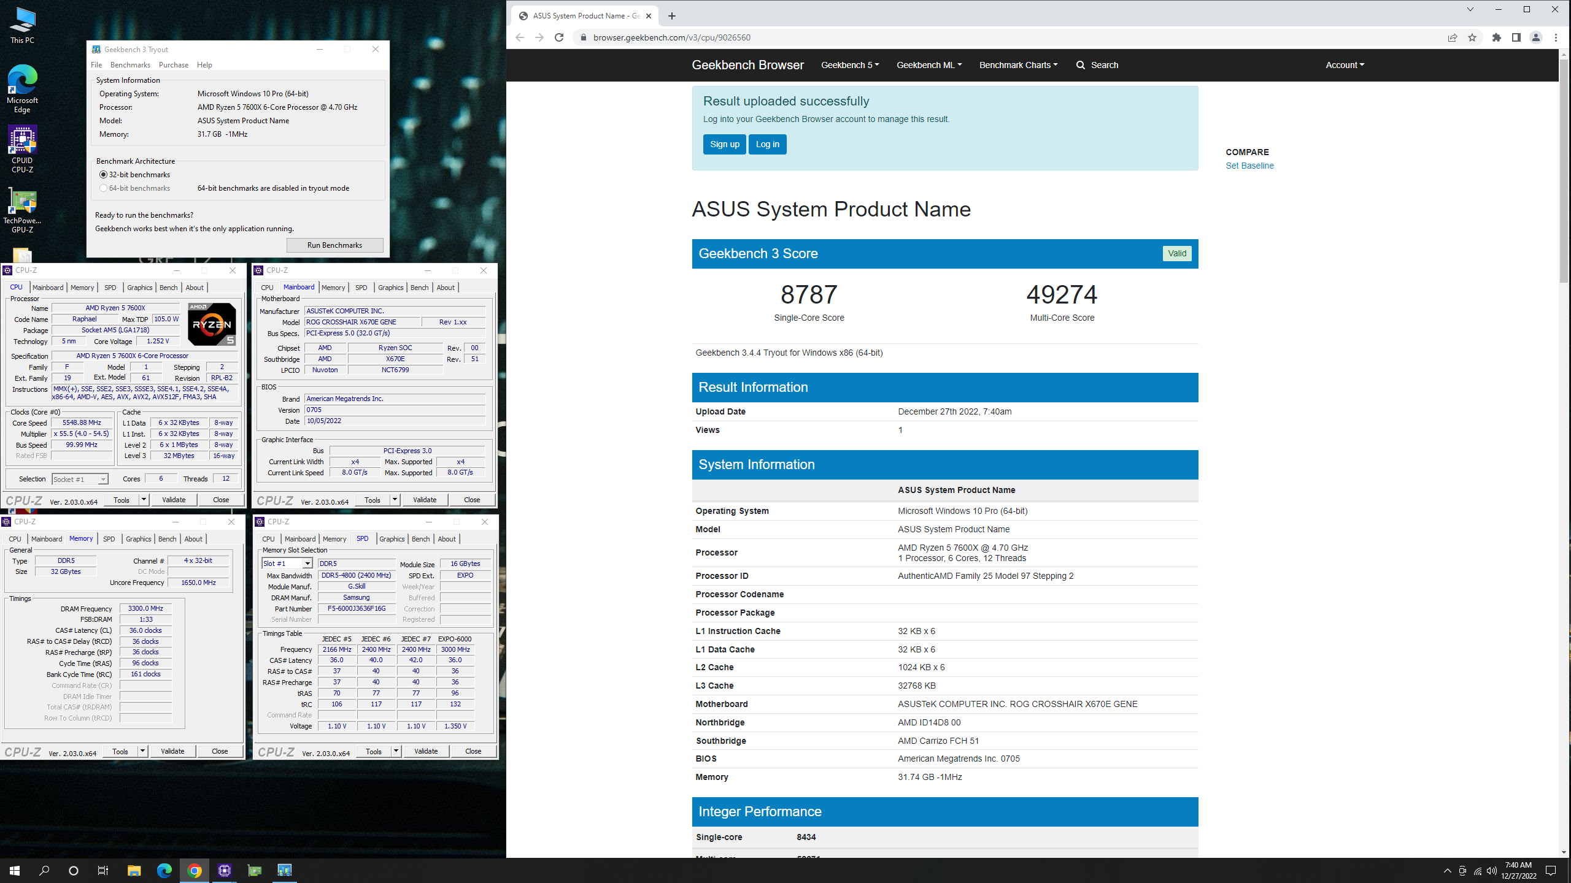Click Log in button
Screen dimensions: 1571x883
tap(767, 145)
